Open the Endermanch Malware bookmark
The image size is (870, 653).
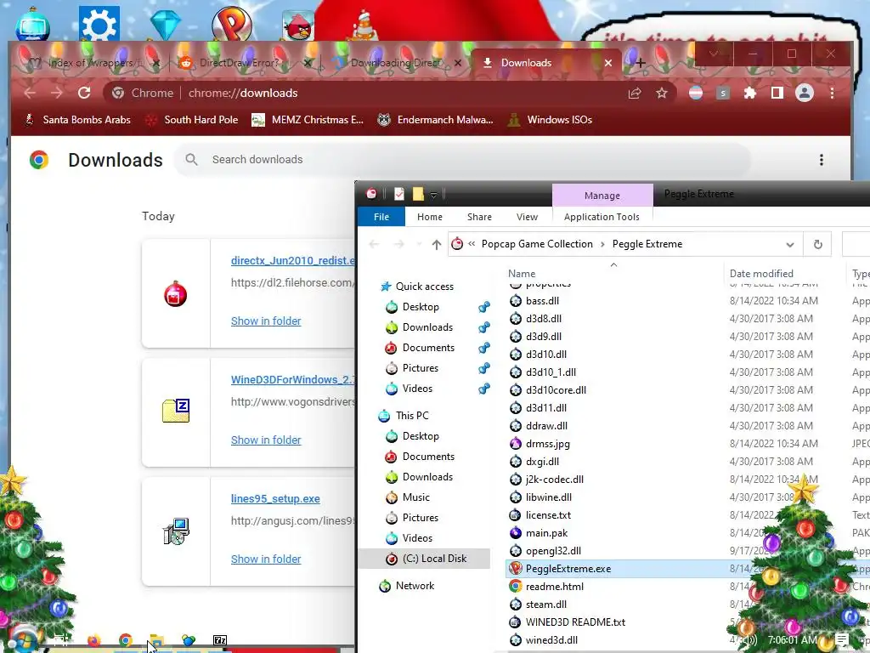(x=435, y=120)
